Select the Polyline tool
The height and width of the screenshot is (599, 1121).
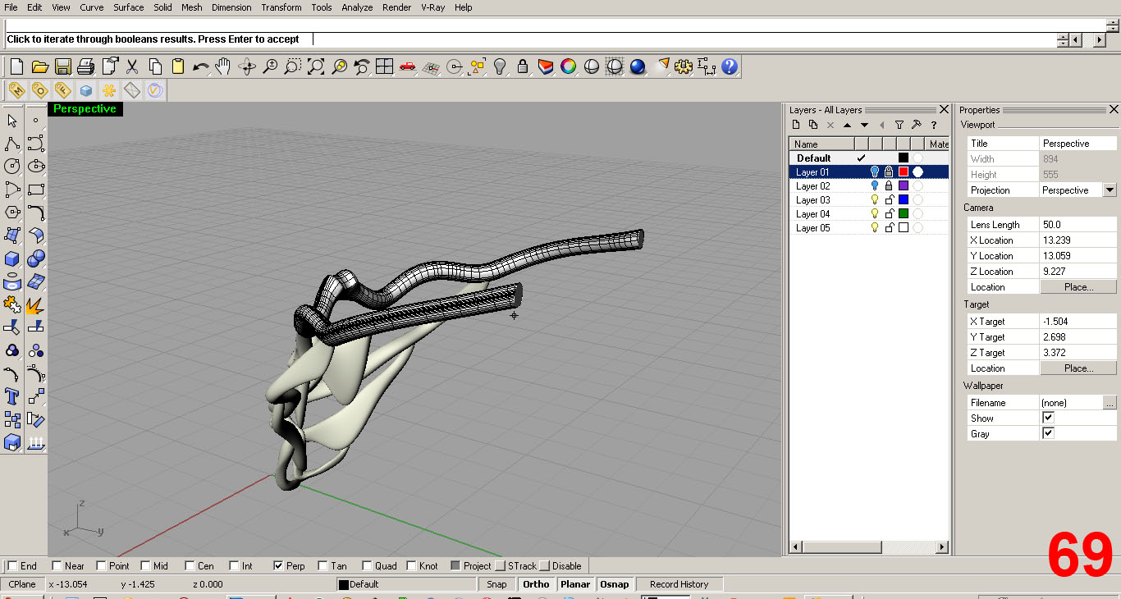(12, 144)
